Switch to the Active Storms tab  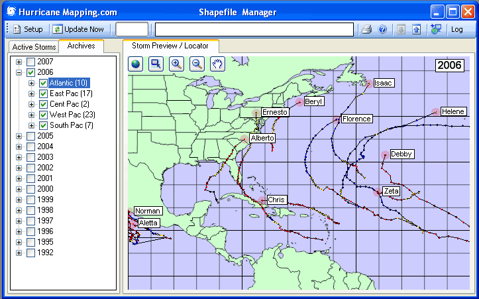(34, 47)
